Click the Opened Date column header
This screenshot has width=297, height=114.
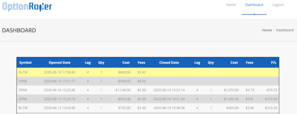(59, 63)
